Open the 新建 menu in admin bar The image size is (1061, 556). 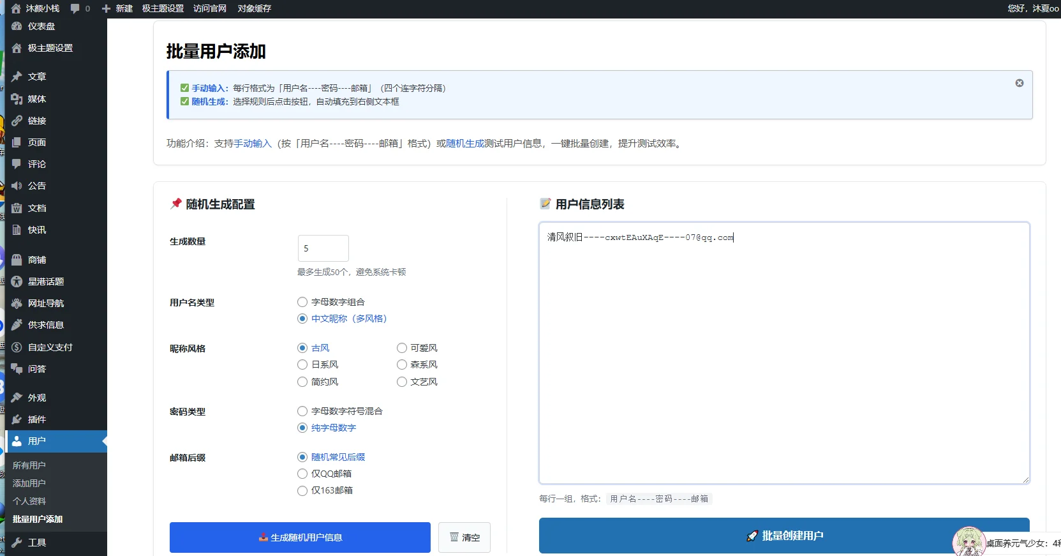click(x=117, y=8)
